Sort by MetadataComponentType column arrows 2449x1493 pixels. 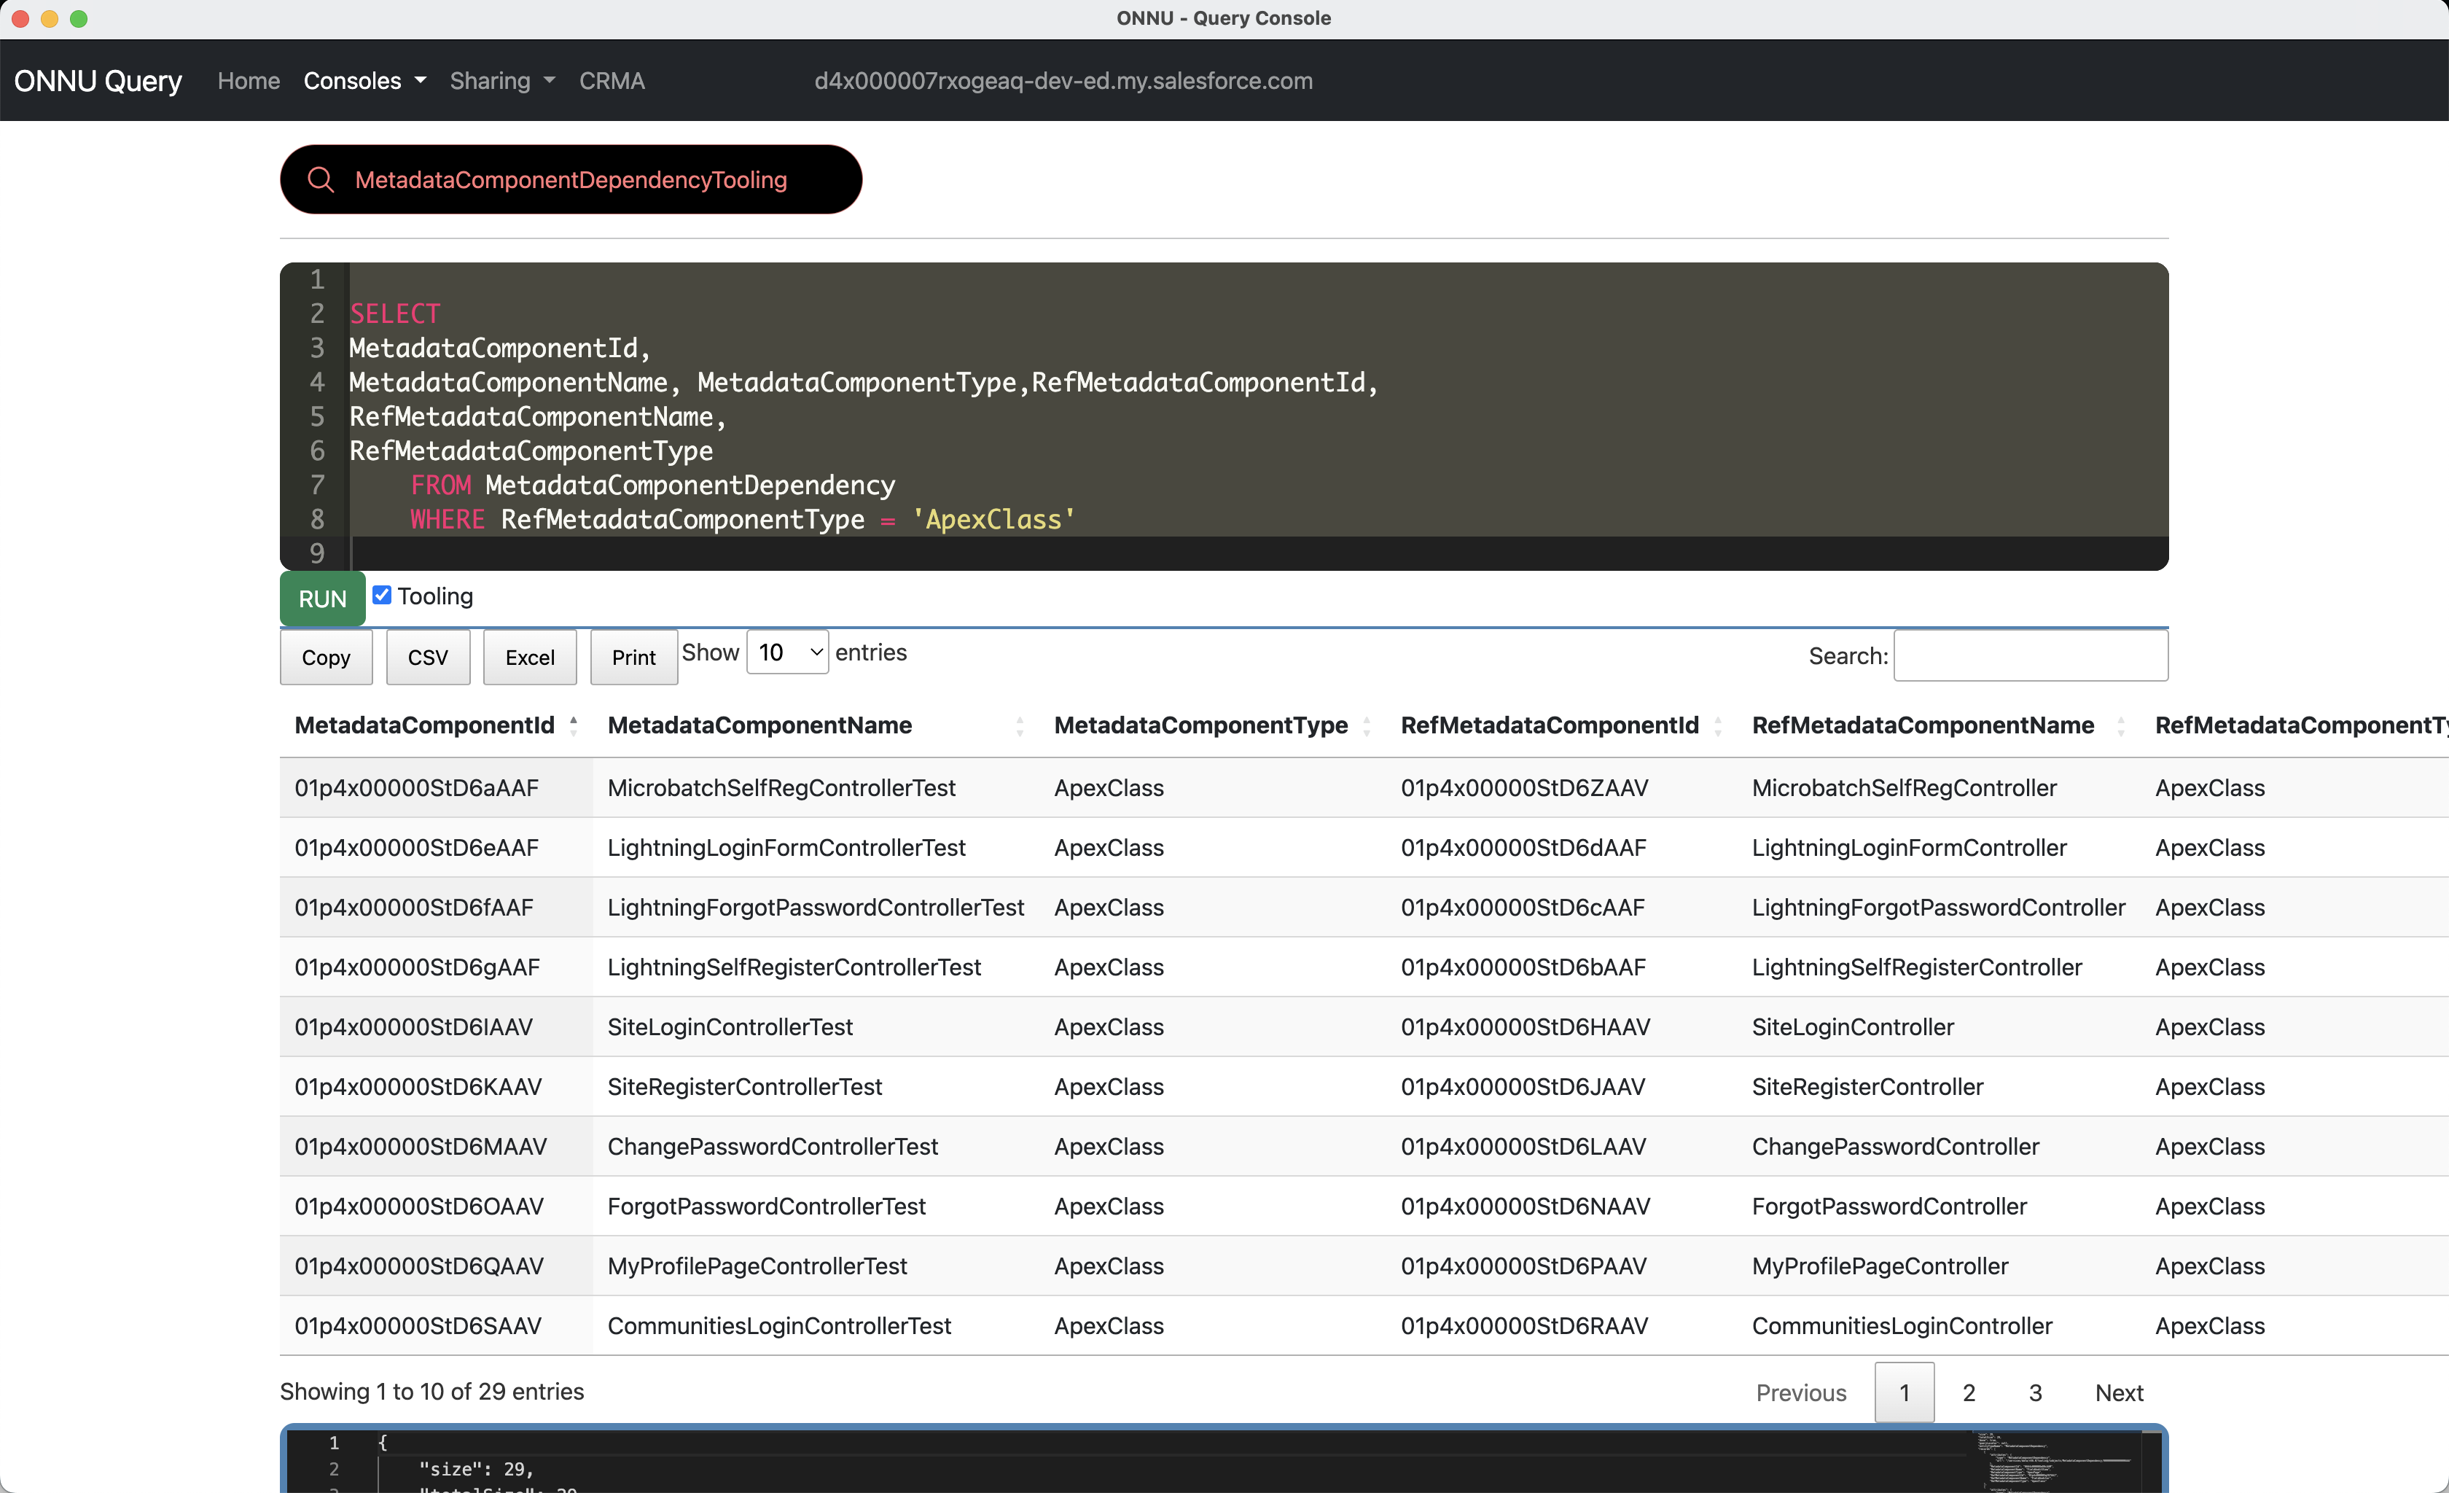tap(1367, 725)
